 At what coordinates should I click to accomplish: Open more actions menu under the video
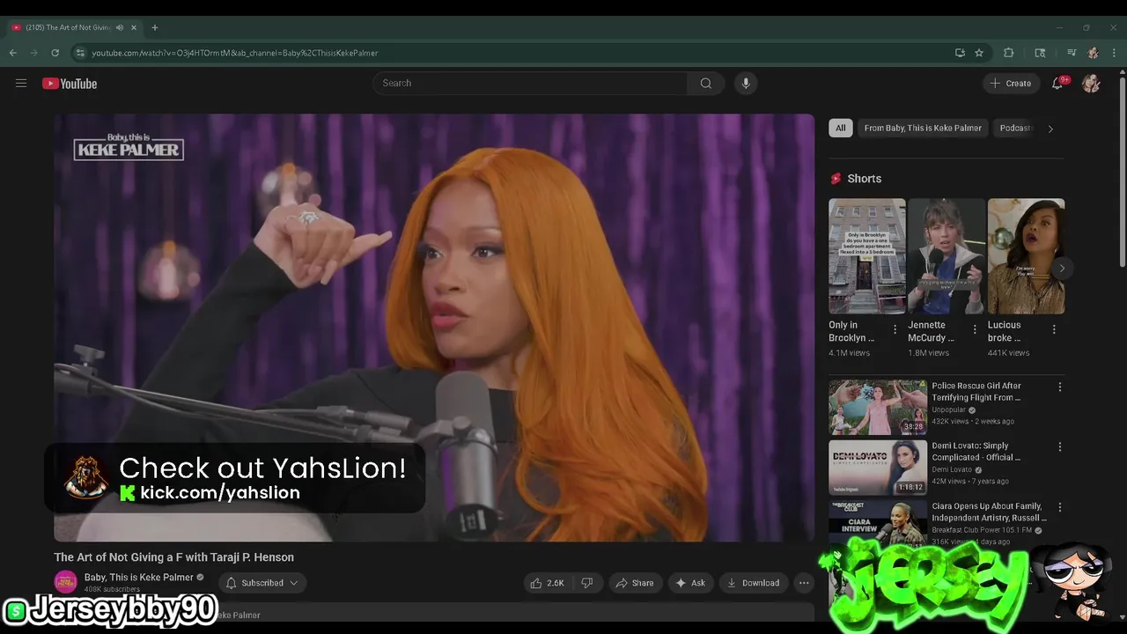(803, 583)
